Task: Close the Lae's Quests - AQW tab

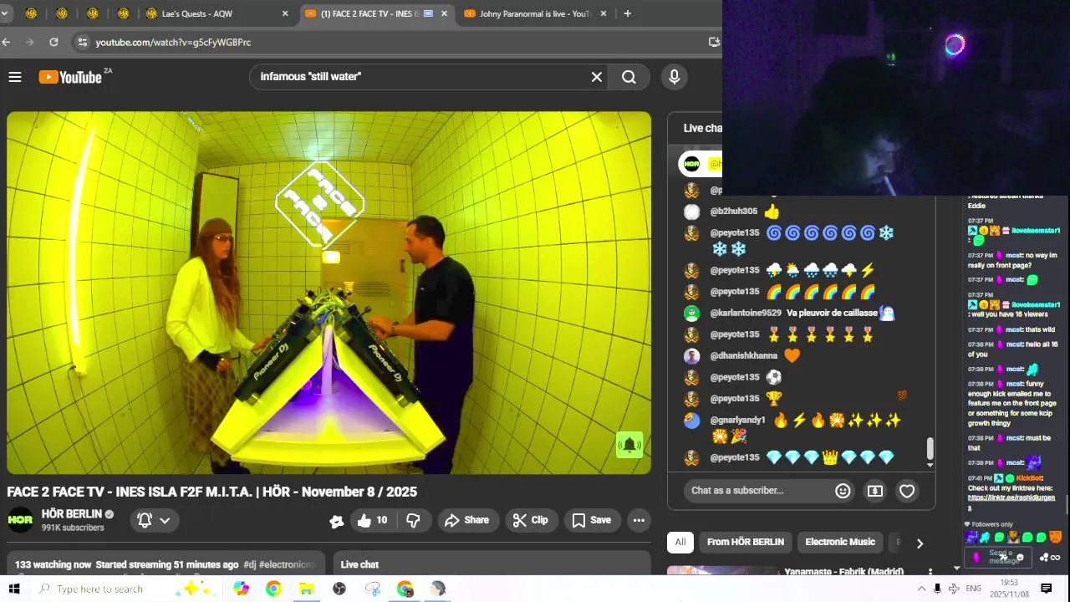Action: (x=285, y=13)
